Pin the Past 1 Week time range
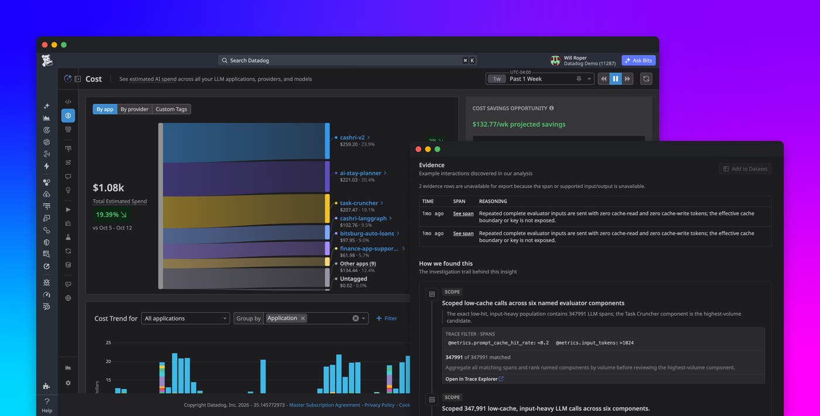Screen dimensions: 820x416 pos(579,78)
